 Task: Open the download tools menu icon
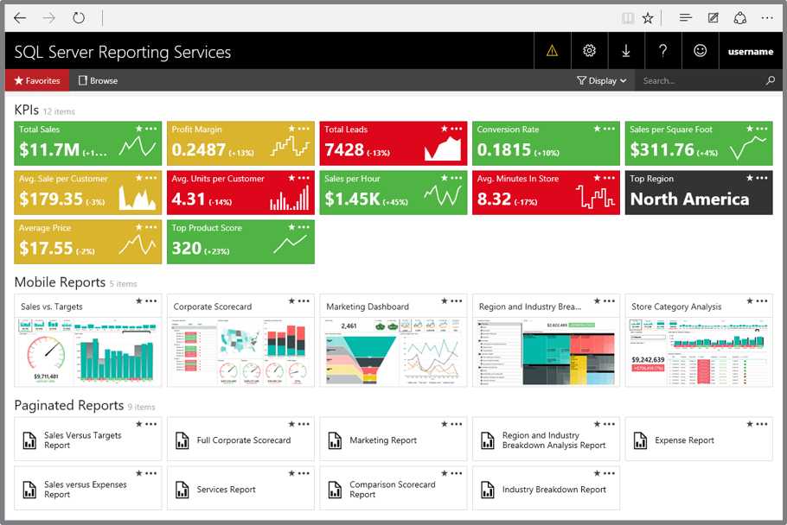coord(626,51)
